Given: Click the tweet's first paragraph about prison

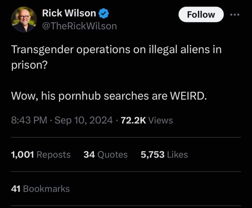Looking at the screenshot, I should coord(116,57).
